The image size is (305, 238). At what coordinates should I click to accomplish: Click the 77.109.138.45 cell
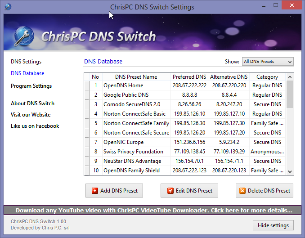pos(190,152)
